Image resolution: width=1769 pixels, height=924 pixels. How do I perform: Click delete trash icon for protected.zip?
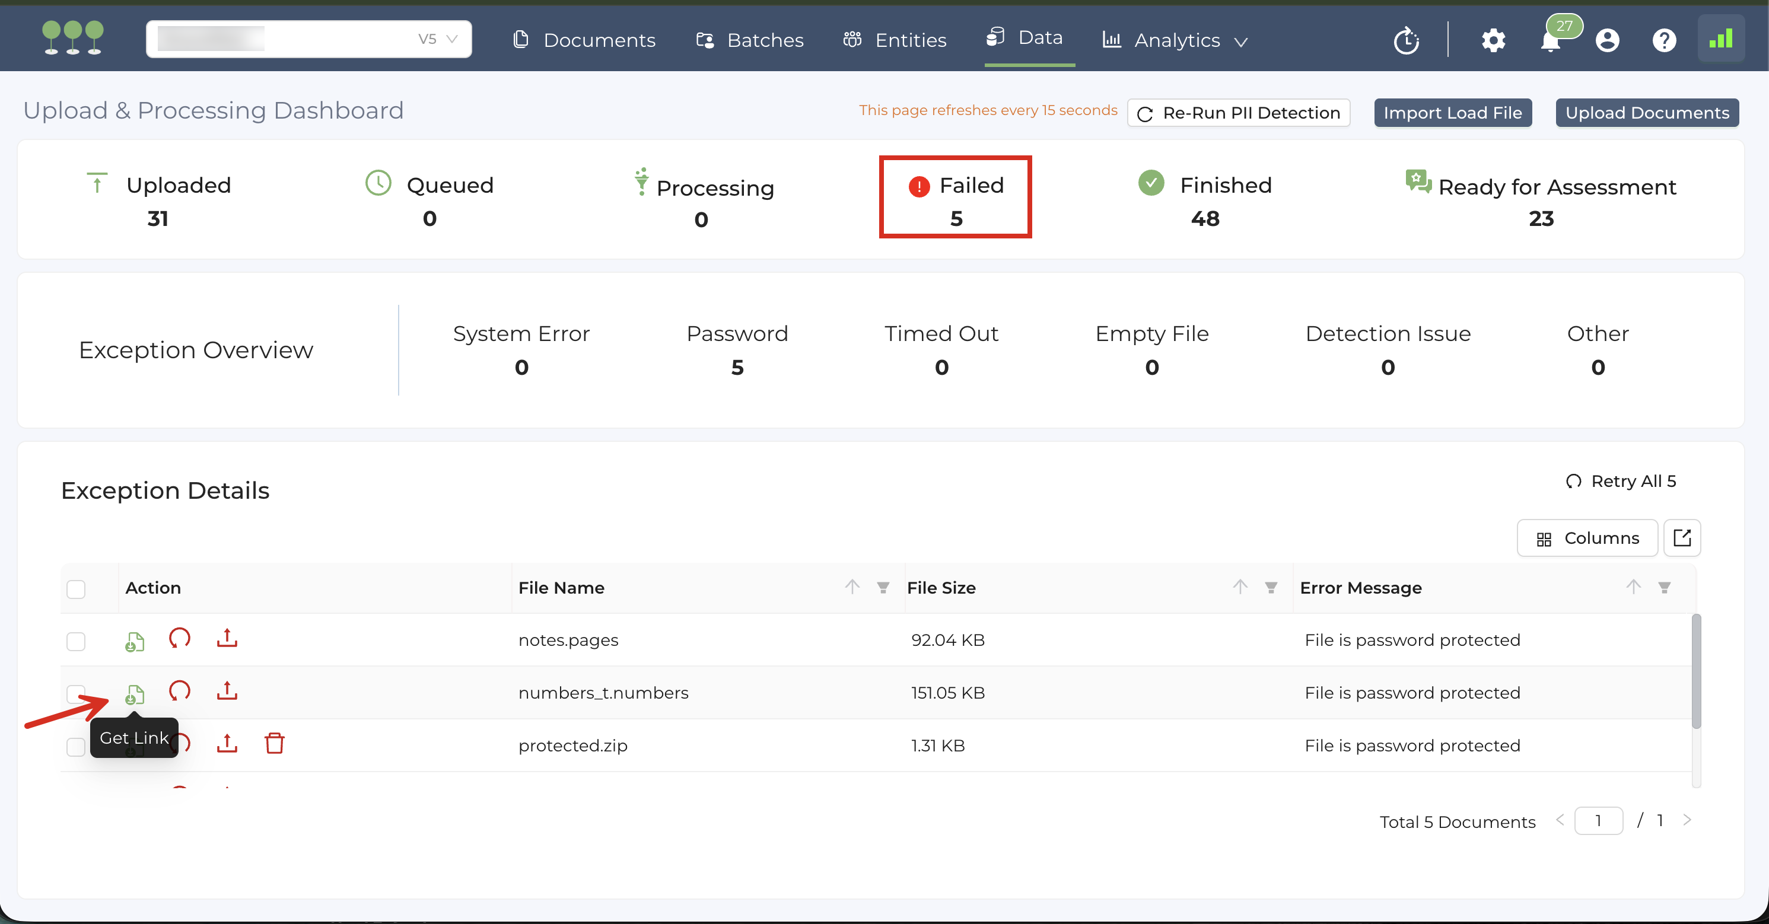pyautogui.click(x=274, y=744)
